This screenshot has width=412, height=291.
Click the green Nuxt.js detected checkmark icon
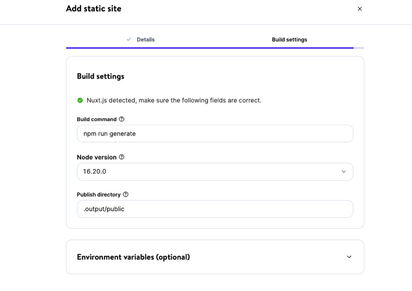(80, 100)
